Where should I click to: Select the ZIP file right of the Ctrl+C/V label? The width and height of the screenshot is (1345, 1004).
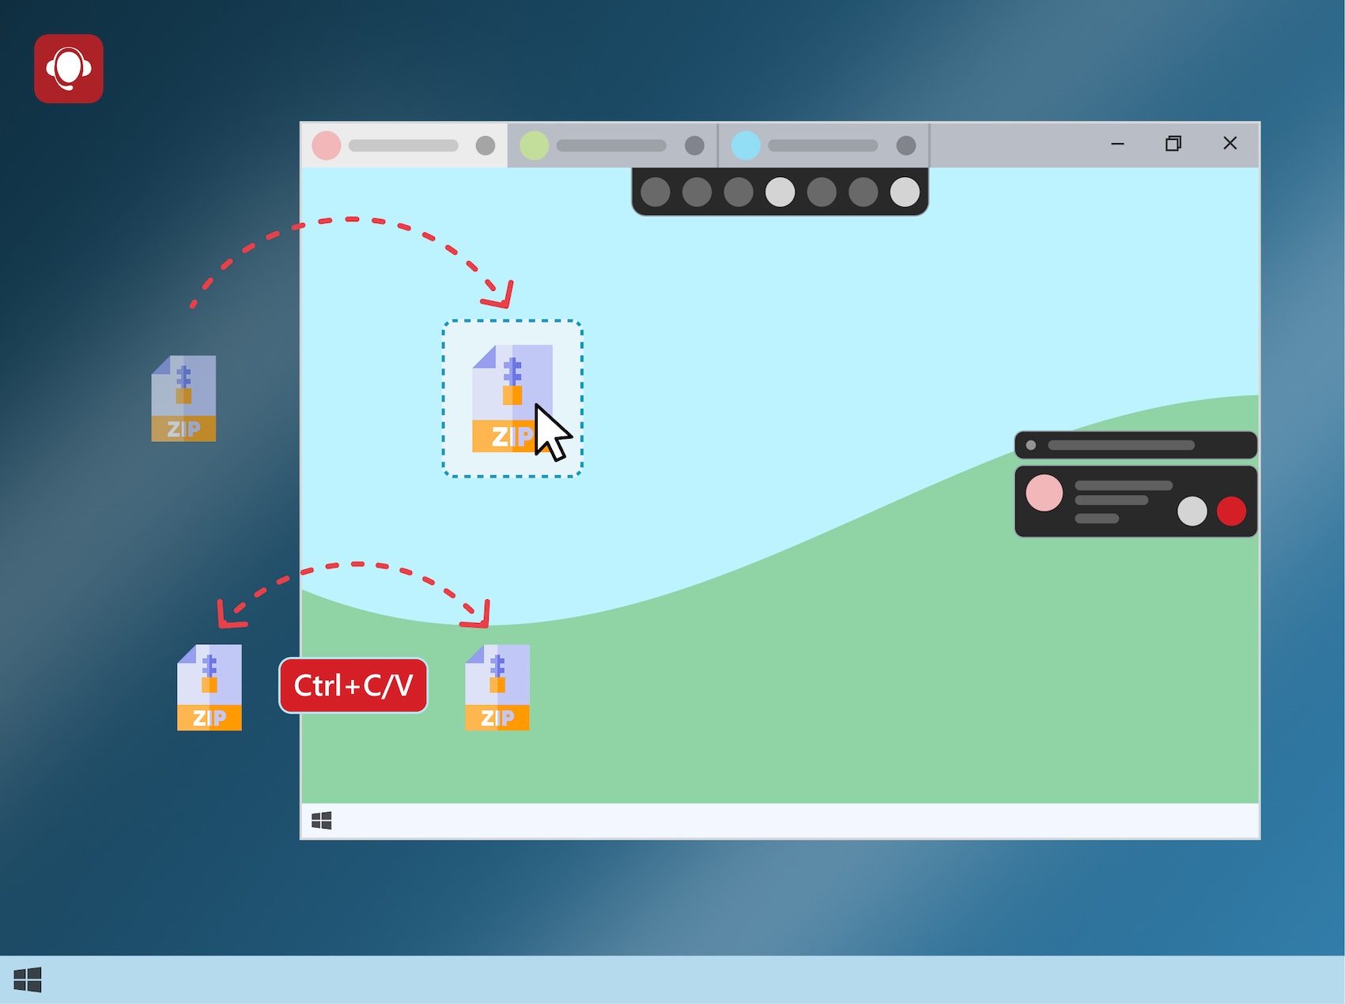tap(497, 687)
